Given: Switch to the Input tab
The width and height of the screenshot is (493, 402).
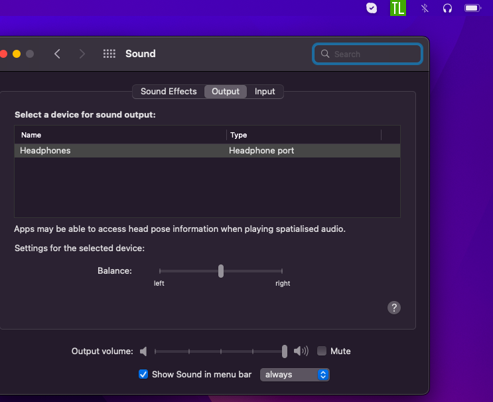Looking at the screenshot, I should pyautogui.click(x=265, y=92).
